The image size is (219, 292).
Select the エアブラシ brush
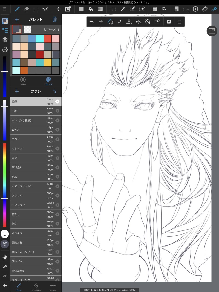36,205
